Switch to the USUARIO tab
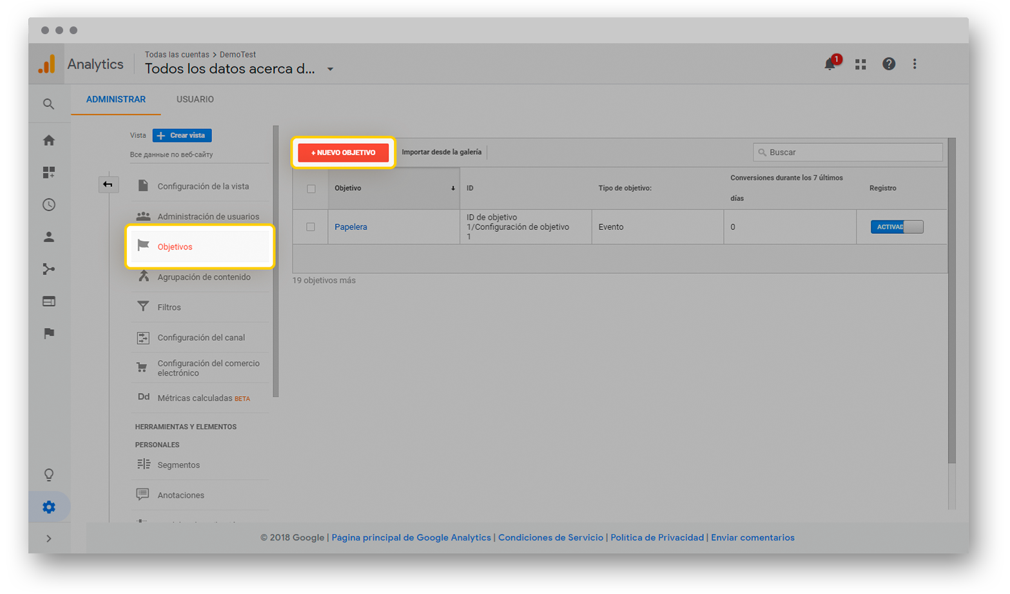 [195, 99]
